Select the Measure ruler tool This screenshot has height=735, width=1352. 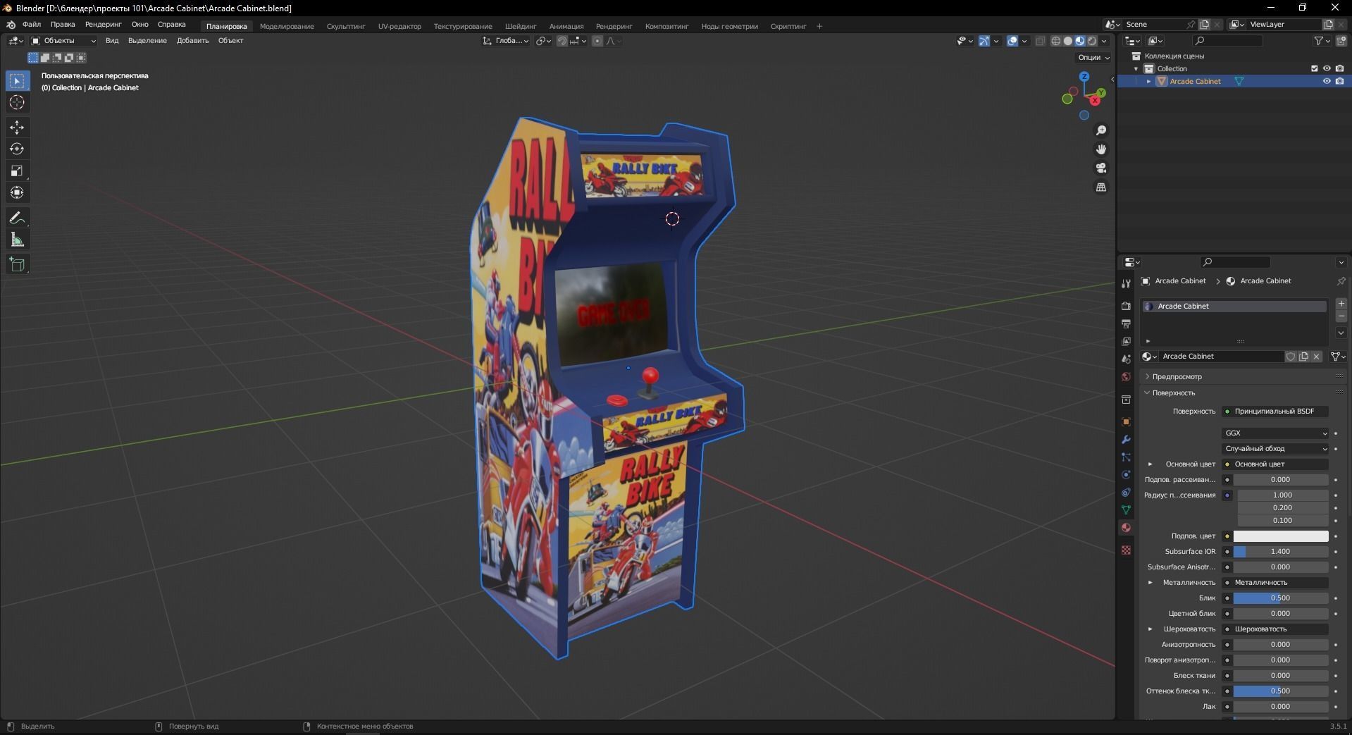click(17, 240)
